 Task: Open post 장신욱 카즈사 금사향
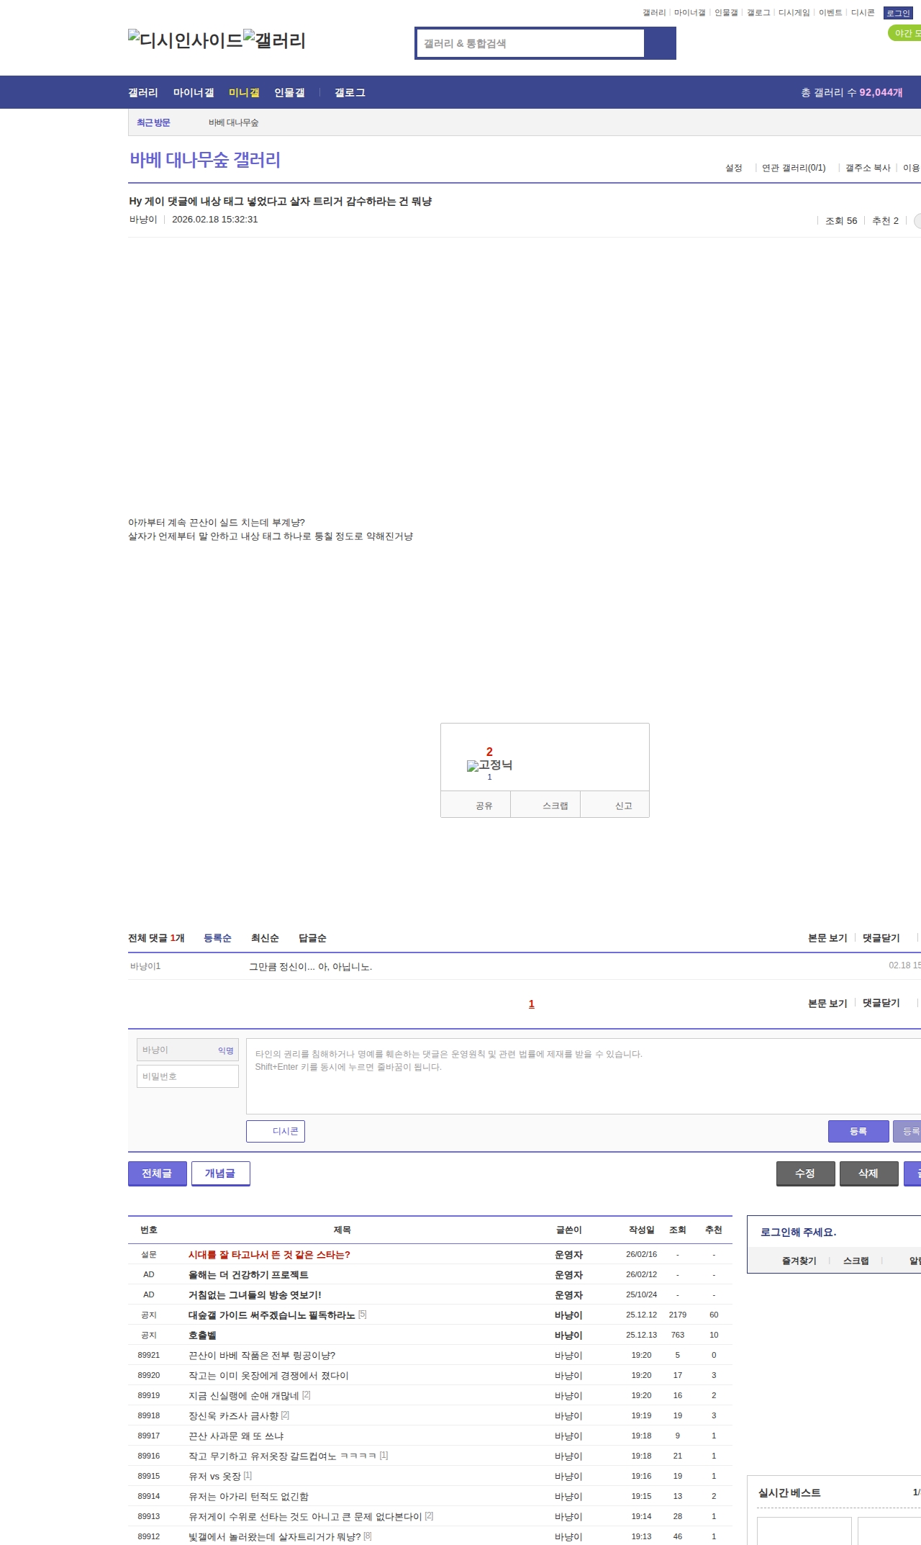(233, 1415)
